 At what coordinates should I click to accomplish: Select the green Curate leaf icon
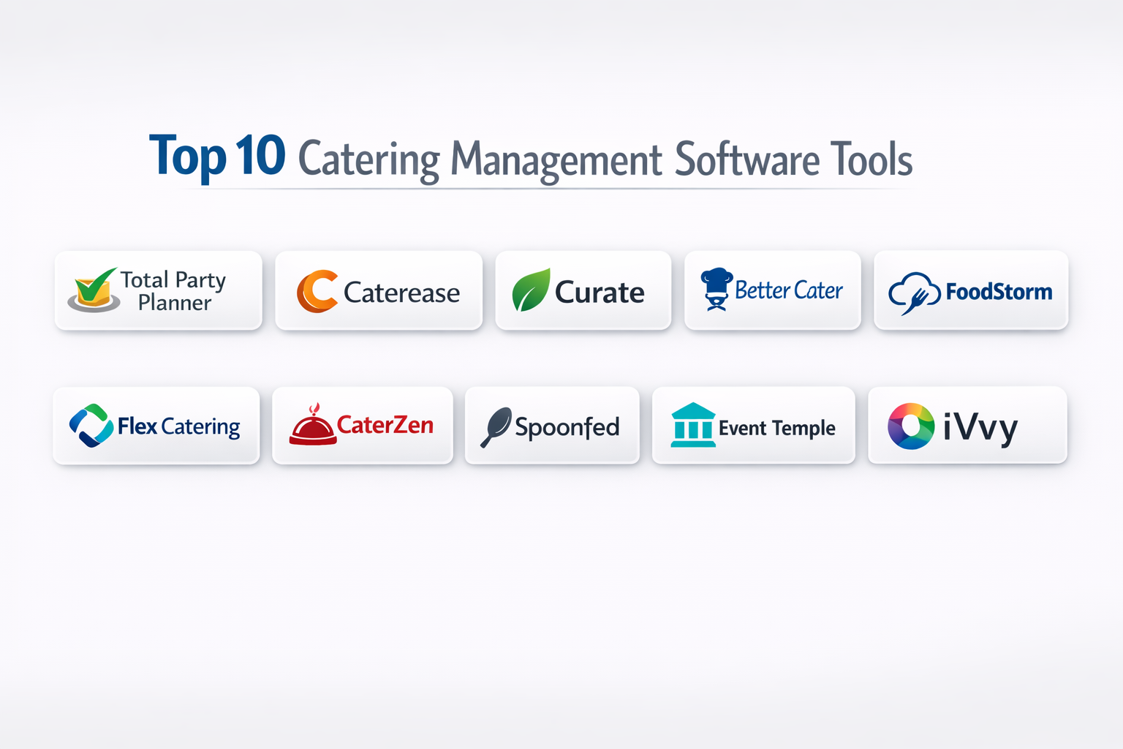531,290
